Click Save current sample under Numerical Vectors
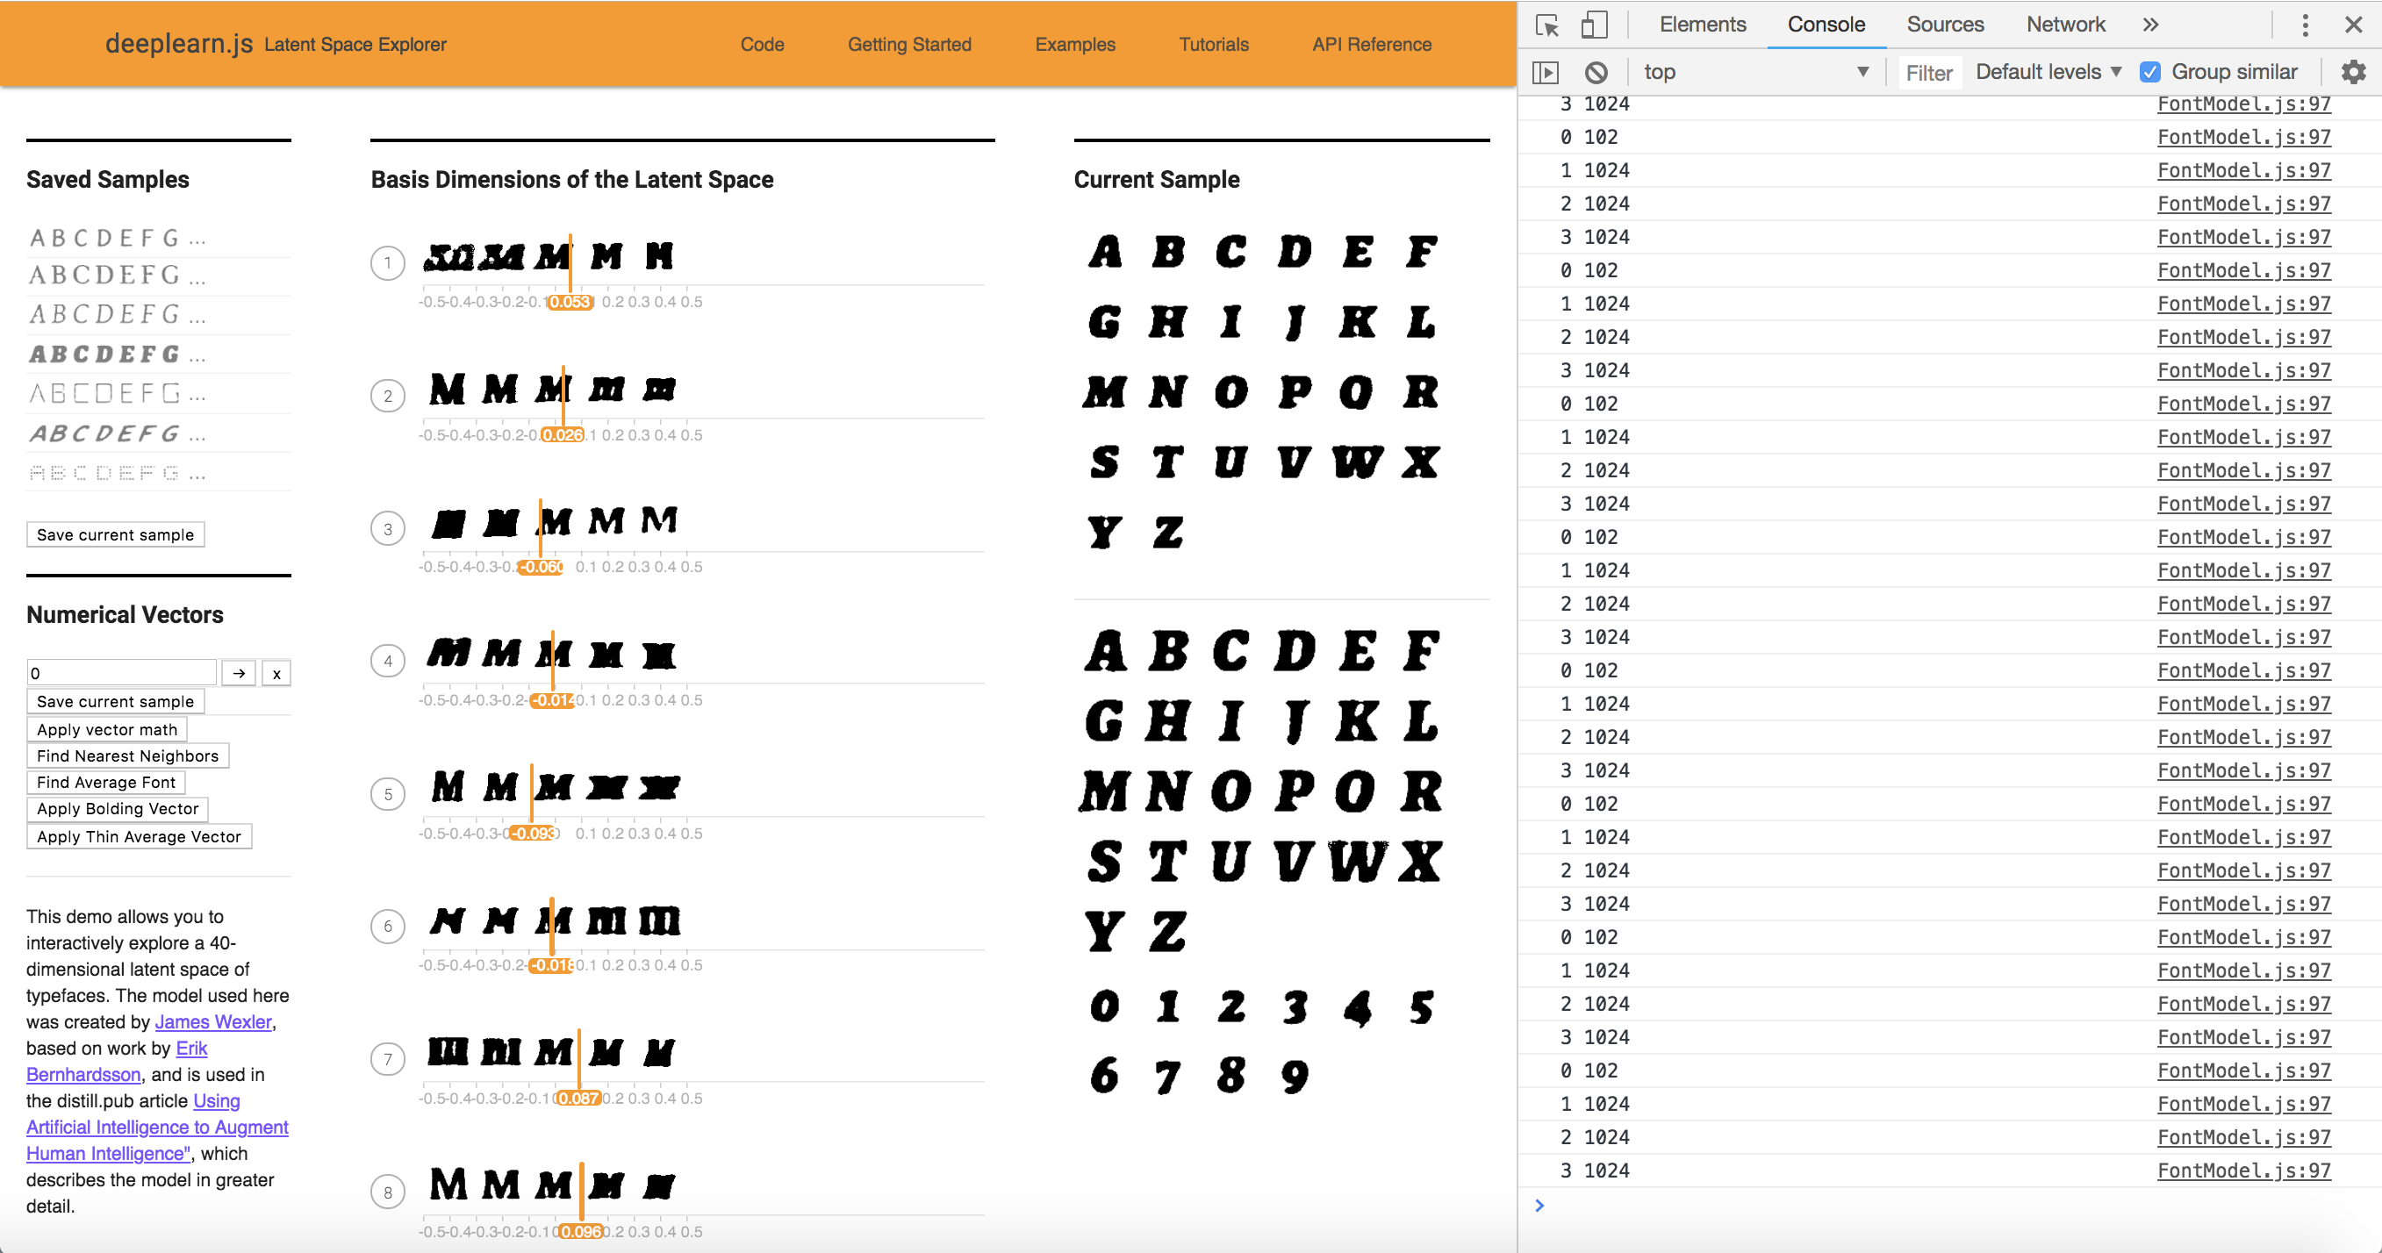The image size is (2382, 1253). (x=116, y=701)
